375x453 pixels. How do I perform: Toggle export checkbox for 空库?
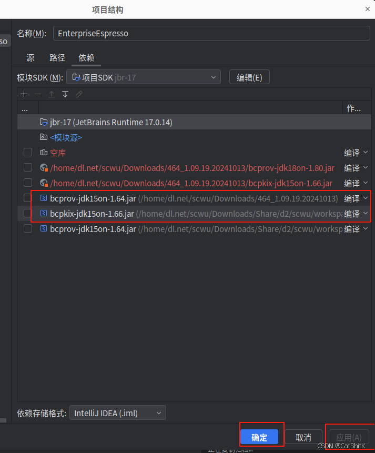28,152
